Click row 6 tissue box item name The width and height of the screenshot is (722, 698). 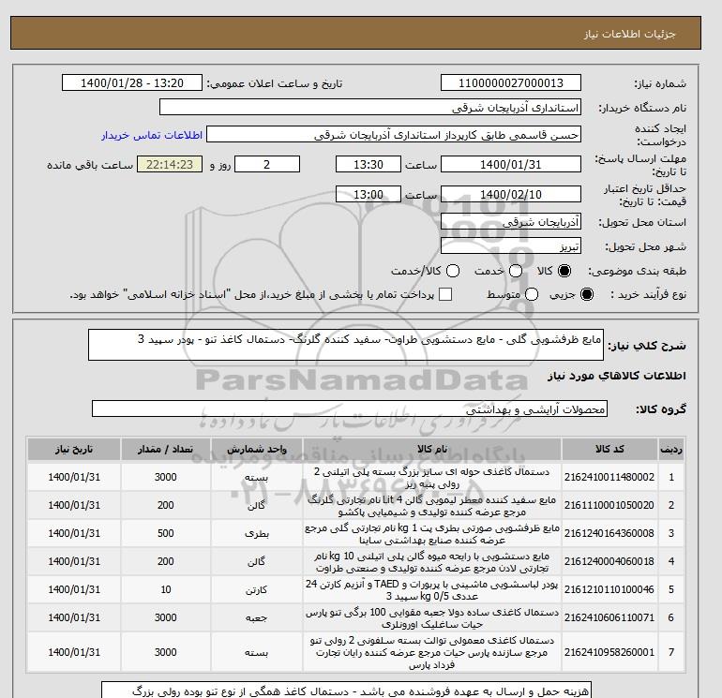pyautogui.click(x=432, y=618)
